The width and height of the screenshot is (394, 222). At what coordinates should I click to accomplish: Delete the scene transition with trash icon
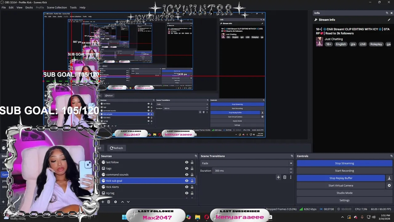(x=284, y=177)
